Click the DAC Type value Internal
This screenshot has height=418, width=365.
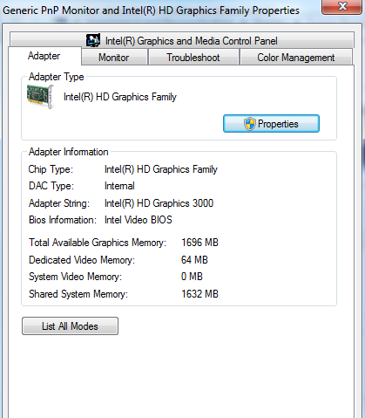point(119,186)
